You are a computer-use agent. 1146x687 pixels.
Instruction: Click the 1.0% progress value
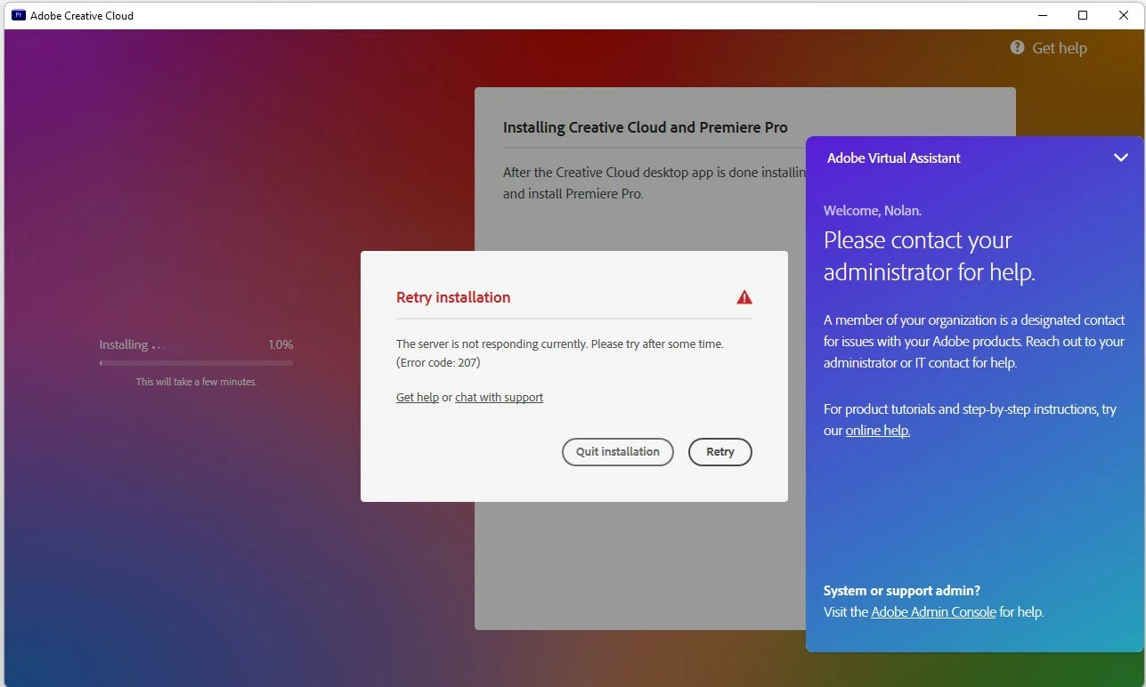[280, 344]
